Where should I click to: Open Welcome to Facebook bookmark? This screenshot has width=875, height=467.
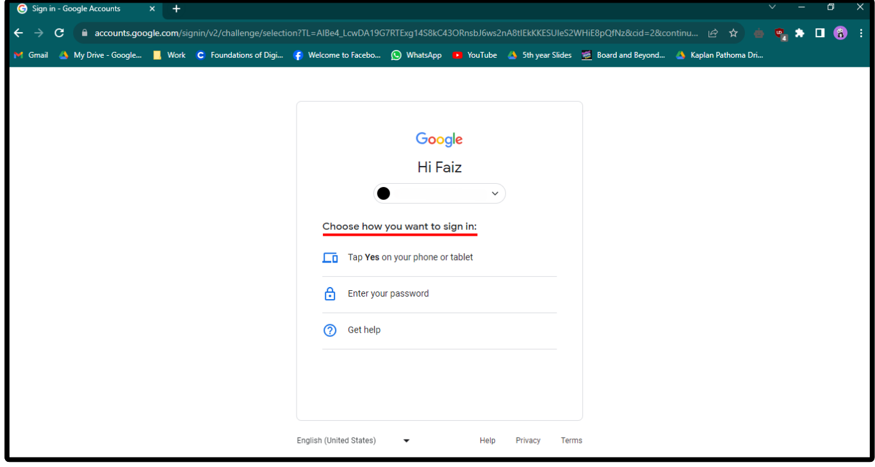(x=337, y=55)
